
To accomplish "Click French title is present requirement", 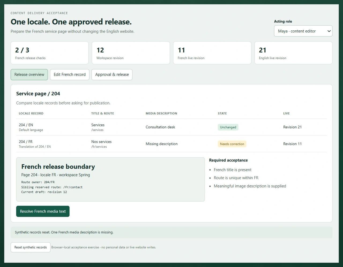I will (233, 170).
